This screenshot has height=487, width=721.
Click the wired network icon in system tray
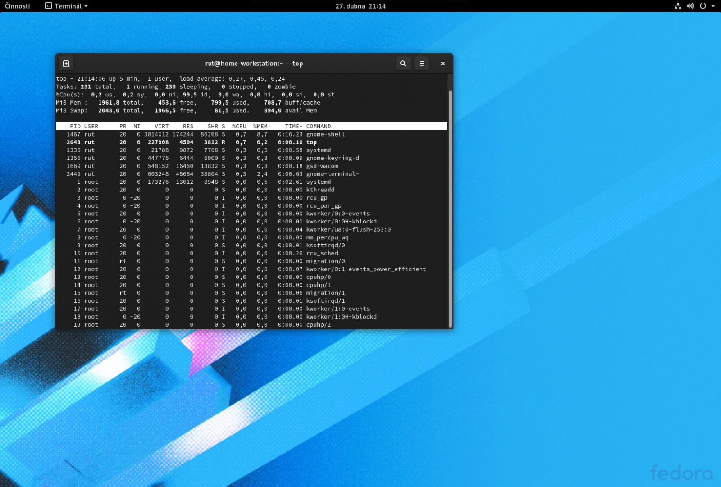pos(678,6)
